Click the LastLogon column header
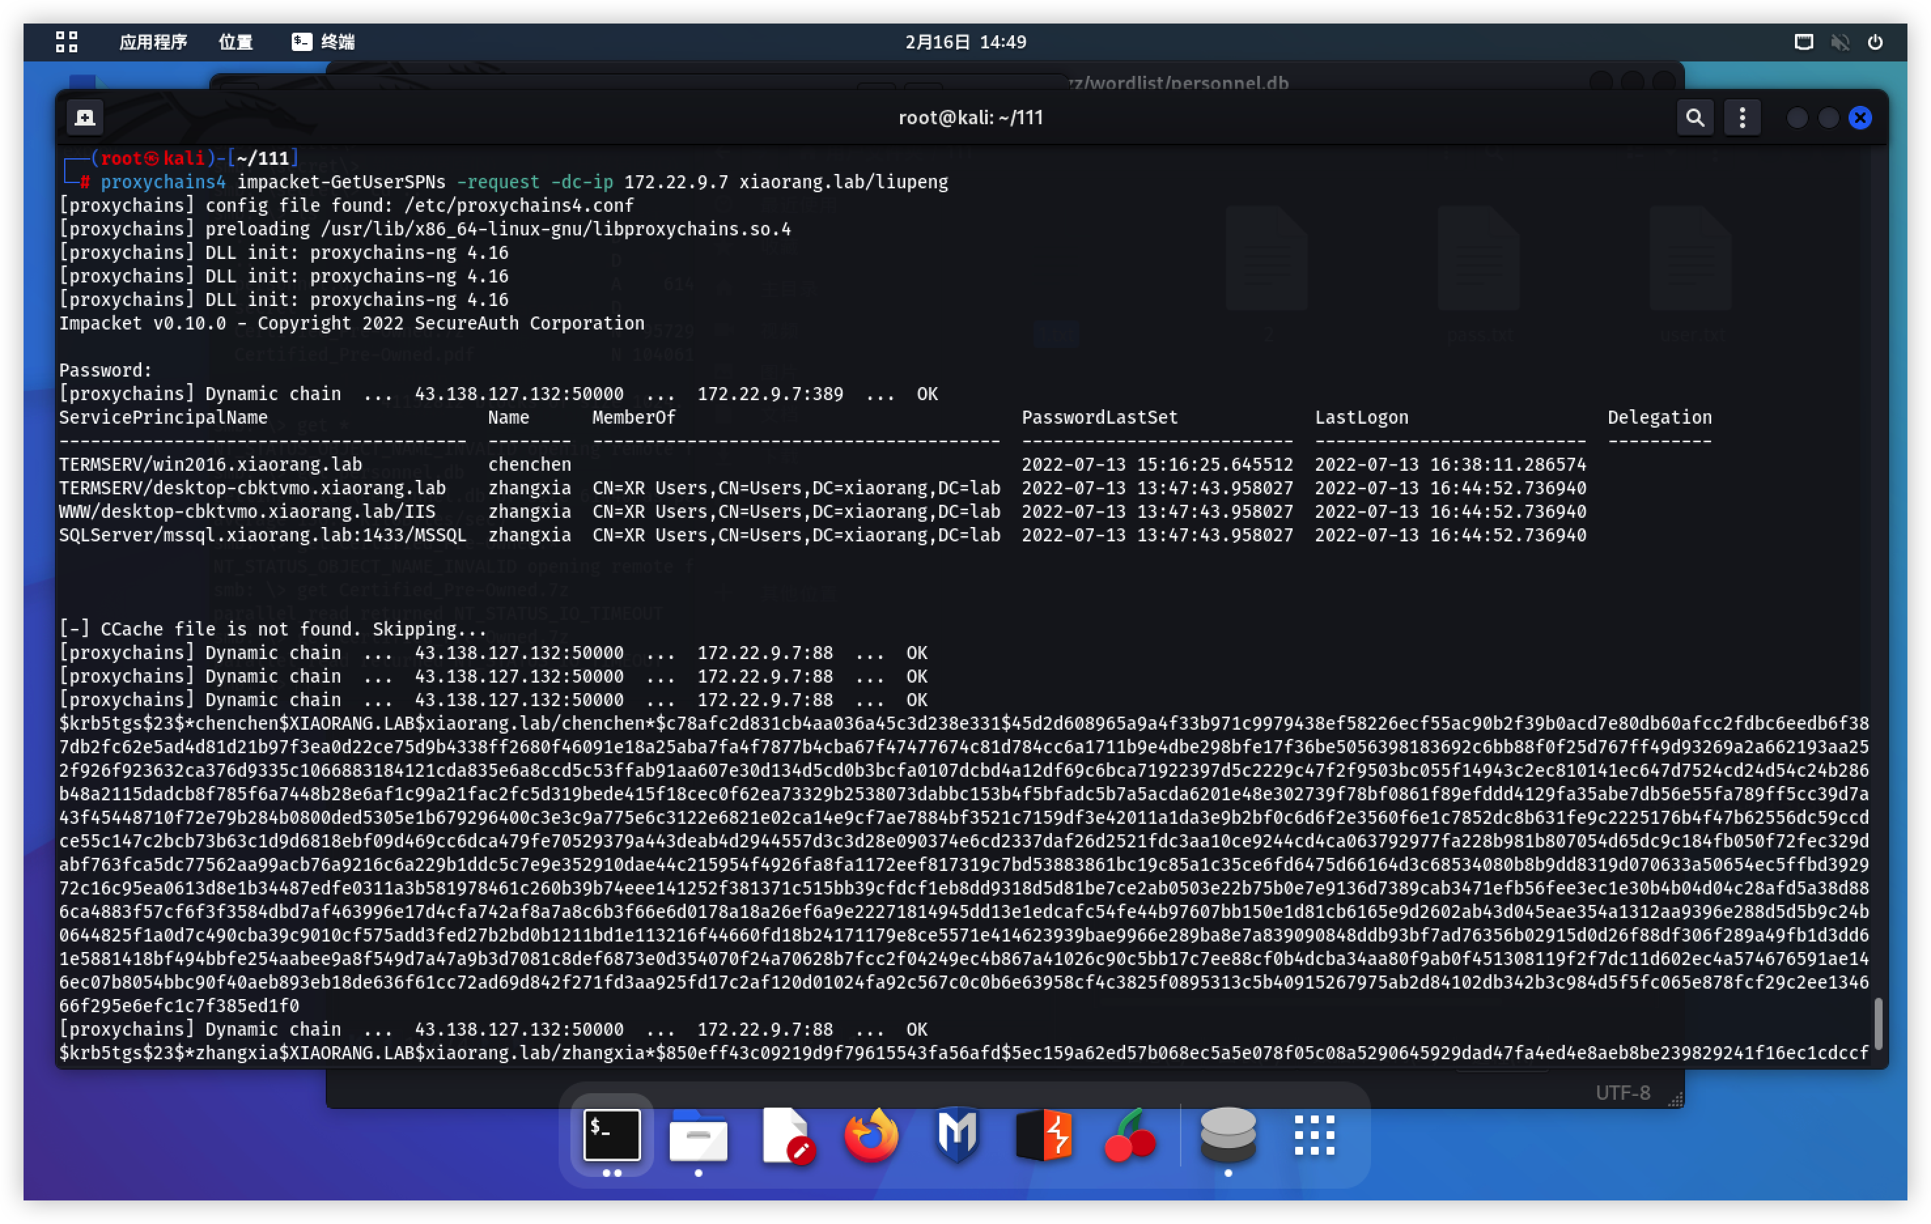 [1361, 418]
